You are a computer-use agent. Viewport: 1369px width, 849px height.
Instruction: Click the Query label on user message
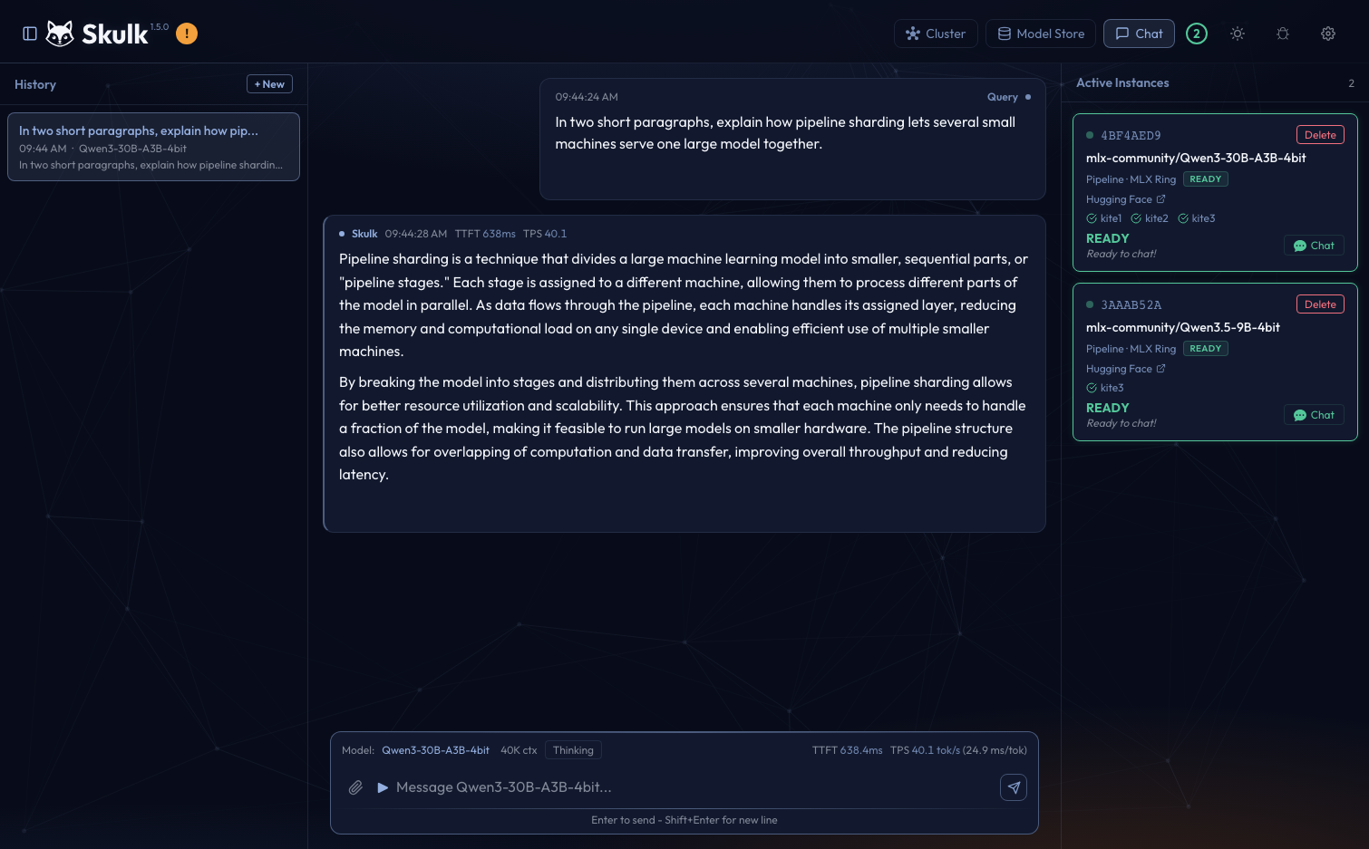(x=1002, y=97)
